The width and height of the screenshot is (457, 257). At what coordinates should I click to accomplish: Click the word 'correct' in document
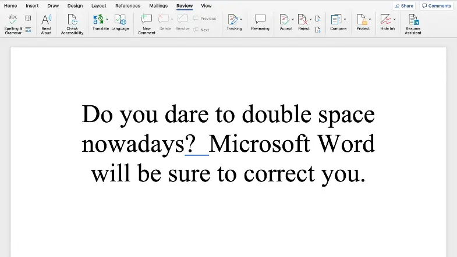click(279, 174)
